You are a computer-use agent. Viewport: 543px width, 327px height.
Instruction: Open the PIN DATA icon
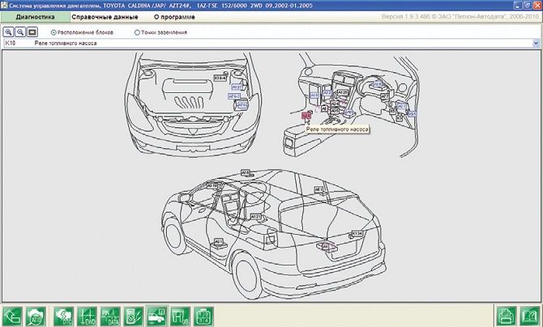pyautogui.click(x=110, y=316)
